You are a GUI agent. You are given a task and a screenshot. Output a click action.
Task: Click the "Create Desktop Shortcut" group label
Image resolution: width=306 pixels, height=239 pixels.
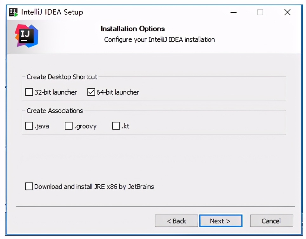pyautogui.click(x=62, y=77)
